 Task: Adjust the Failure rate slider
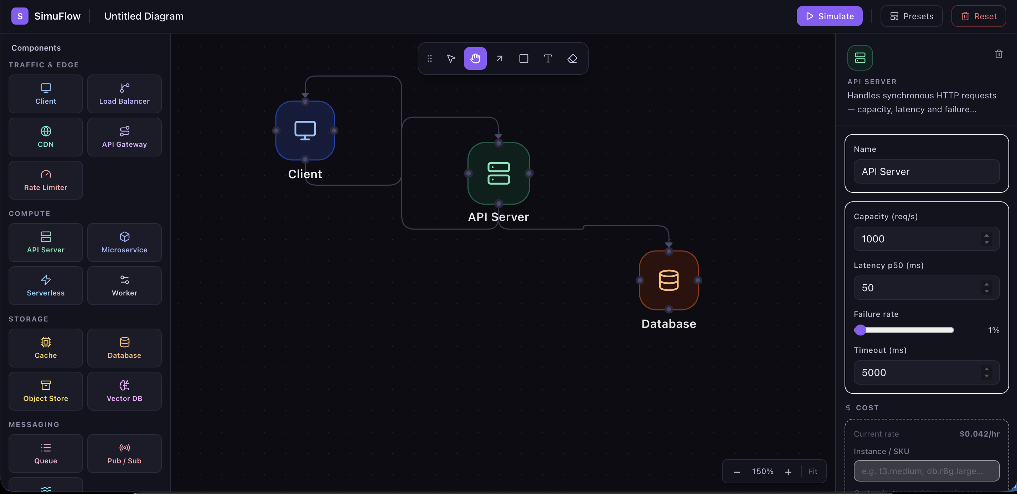904,330
